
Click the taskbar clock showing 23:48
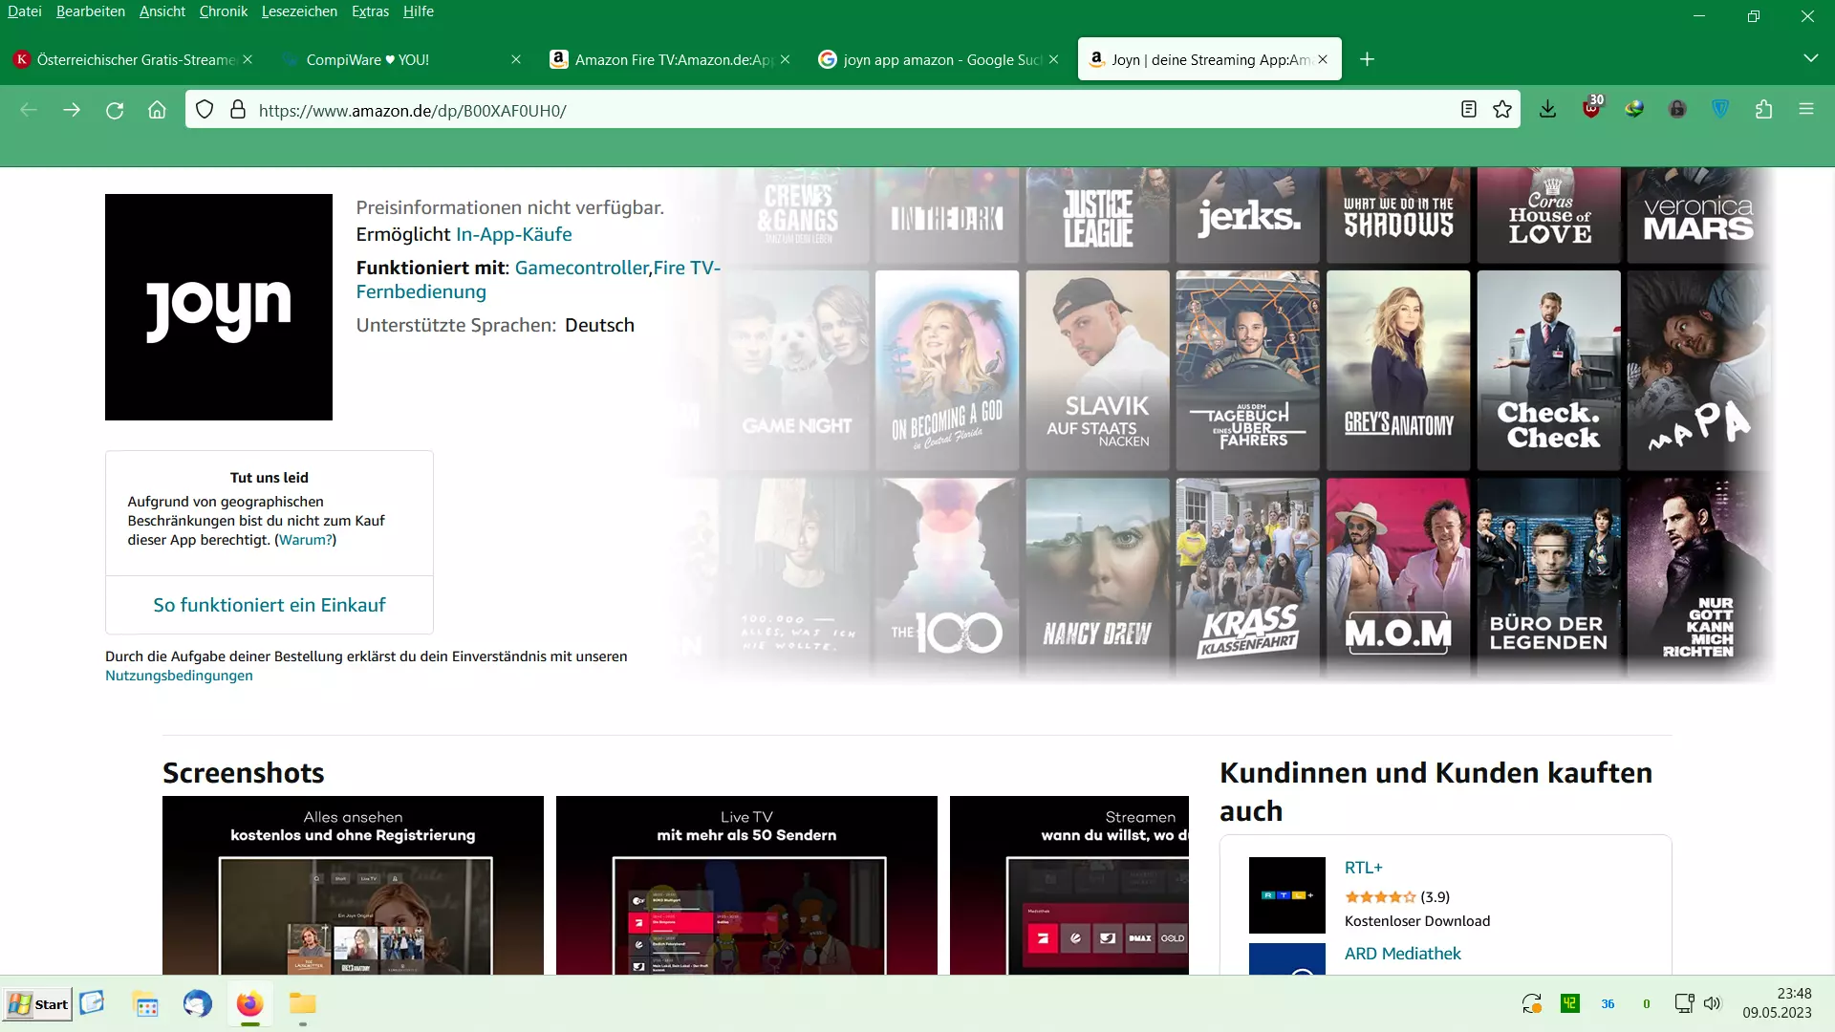tap(1777, 1003)
